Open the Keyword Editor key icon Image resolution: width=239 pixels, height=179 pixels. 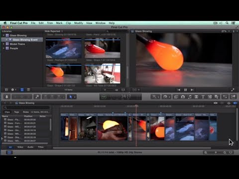tap(37, 97)
